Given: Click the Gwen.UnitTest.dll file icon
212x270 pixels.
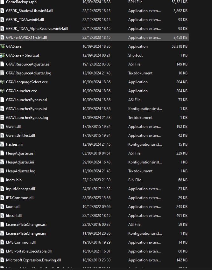Looking at the screenshot, I should click(x=2, y=135).
